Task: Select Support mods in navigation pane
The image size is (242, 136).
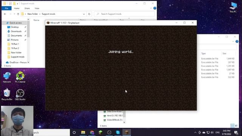Action: pyautogui.click(x=17, y=57)
